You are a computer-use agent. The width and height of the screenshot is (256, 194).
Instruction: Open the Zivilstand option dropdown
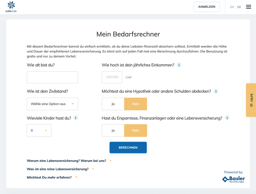[52, 104]
